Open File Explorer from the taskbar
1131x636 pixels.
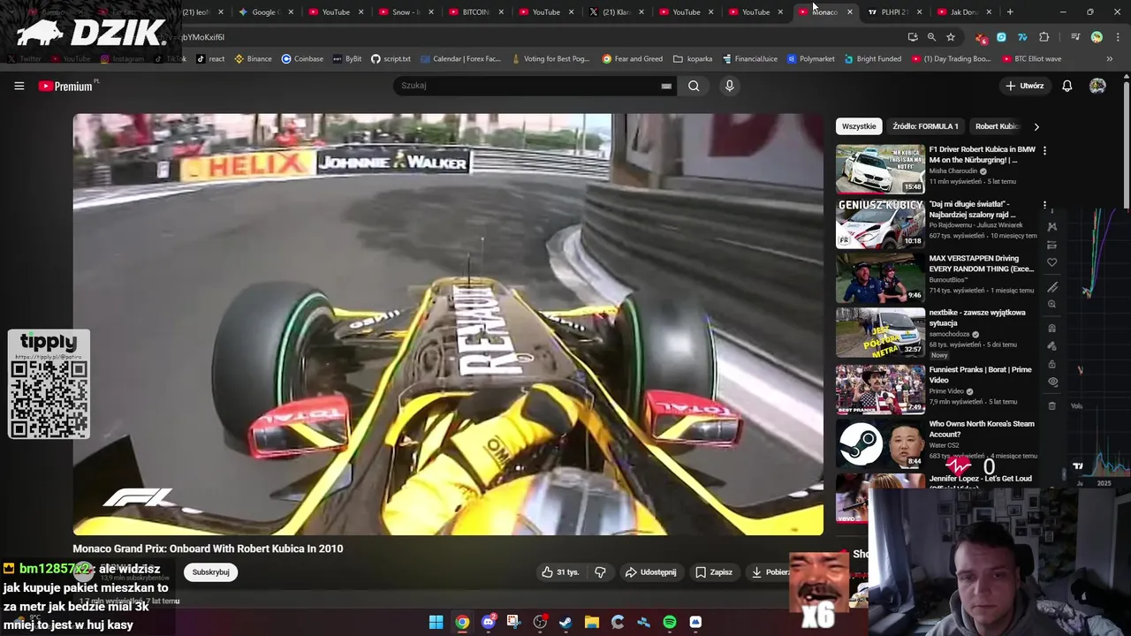point(592,622)
